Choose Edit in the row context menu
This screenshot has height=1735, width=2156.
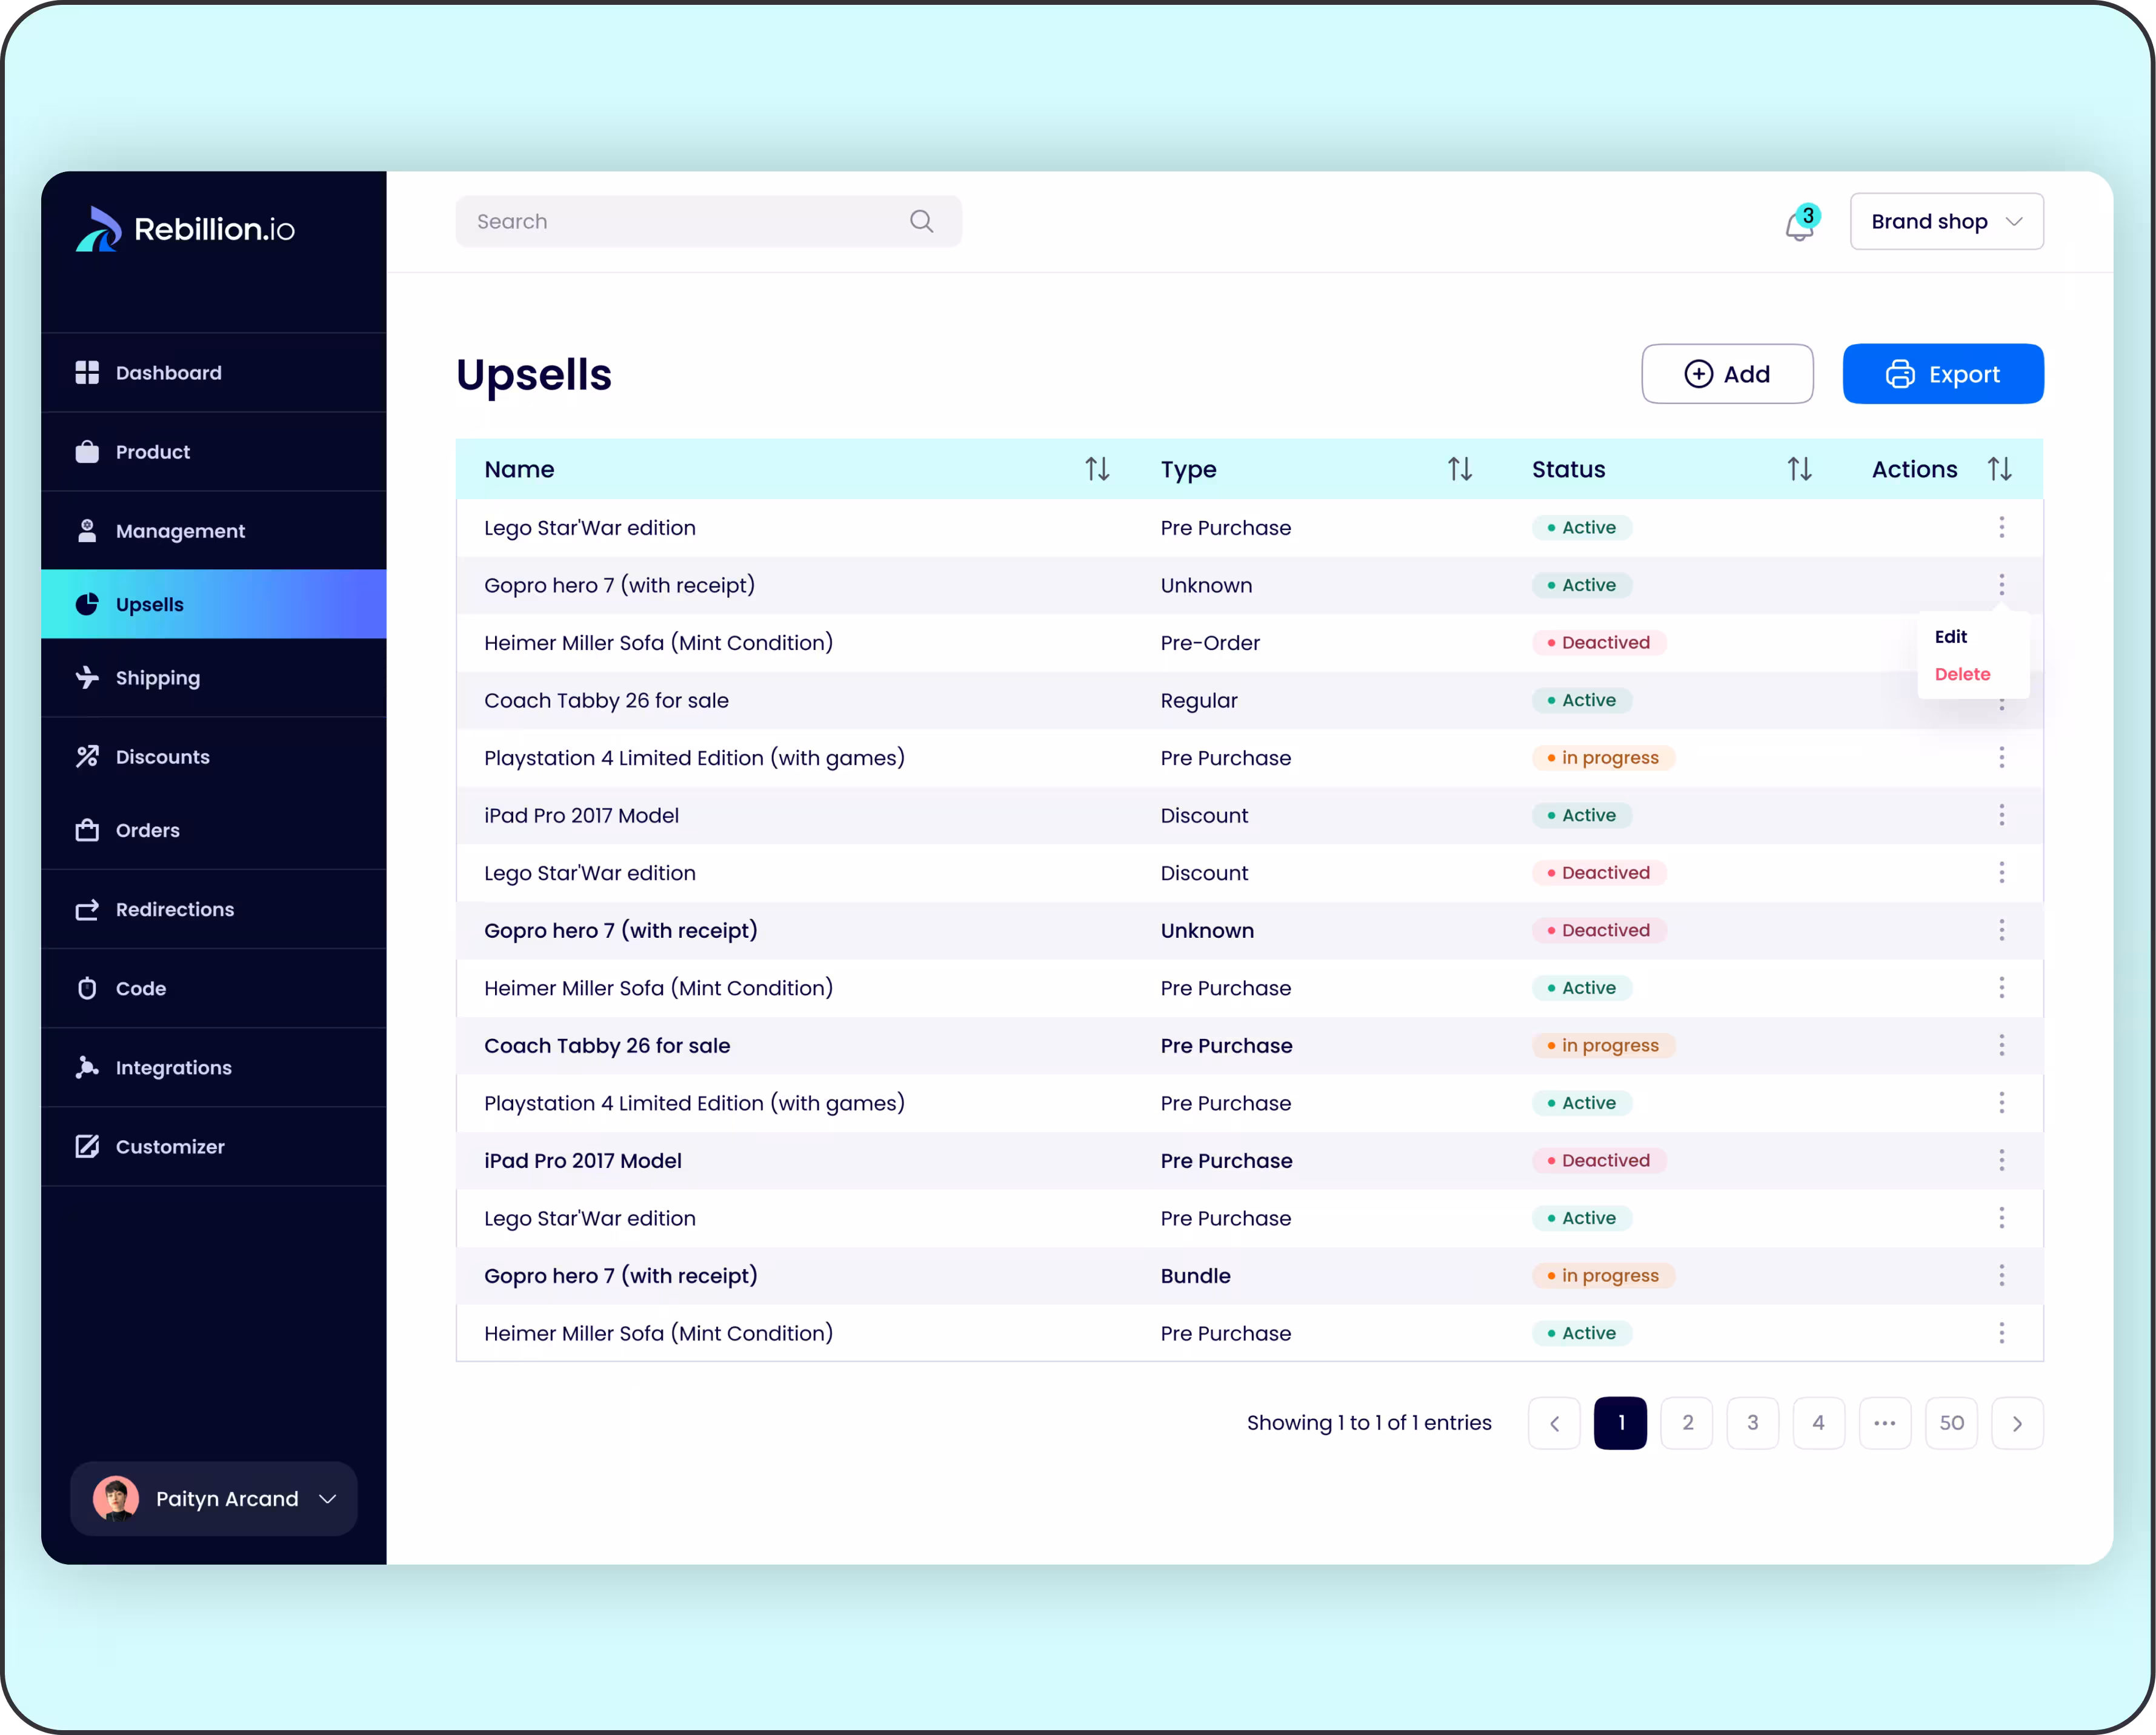[1950, 637]
